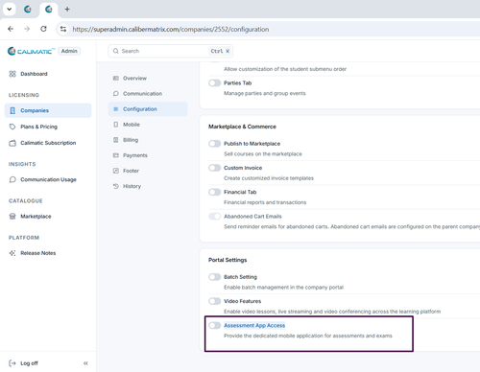
Task: Click Log off
Action: point(29,363)
